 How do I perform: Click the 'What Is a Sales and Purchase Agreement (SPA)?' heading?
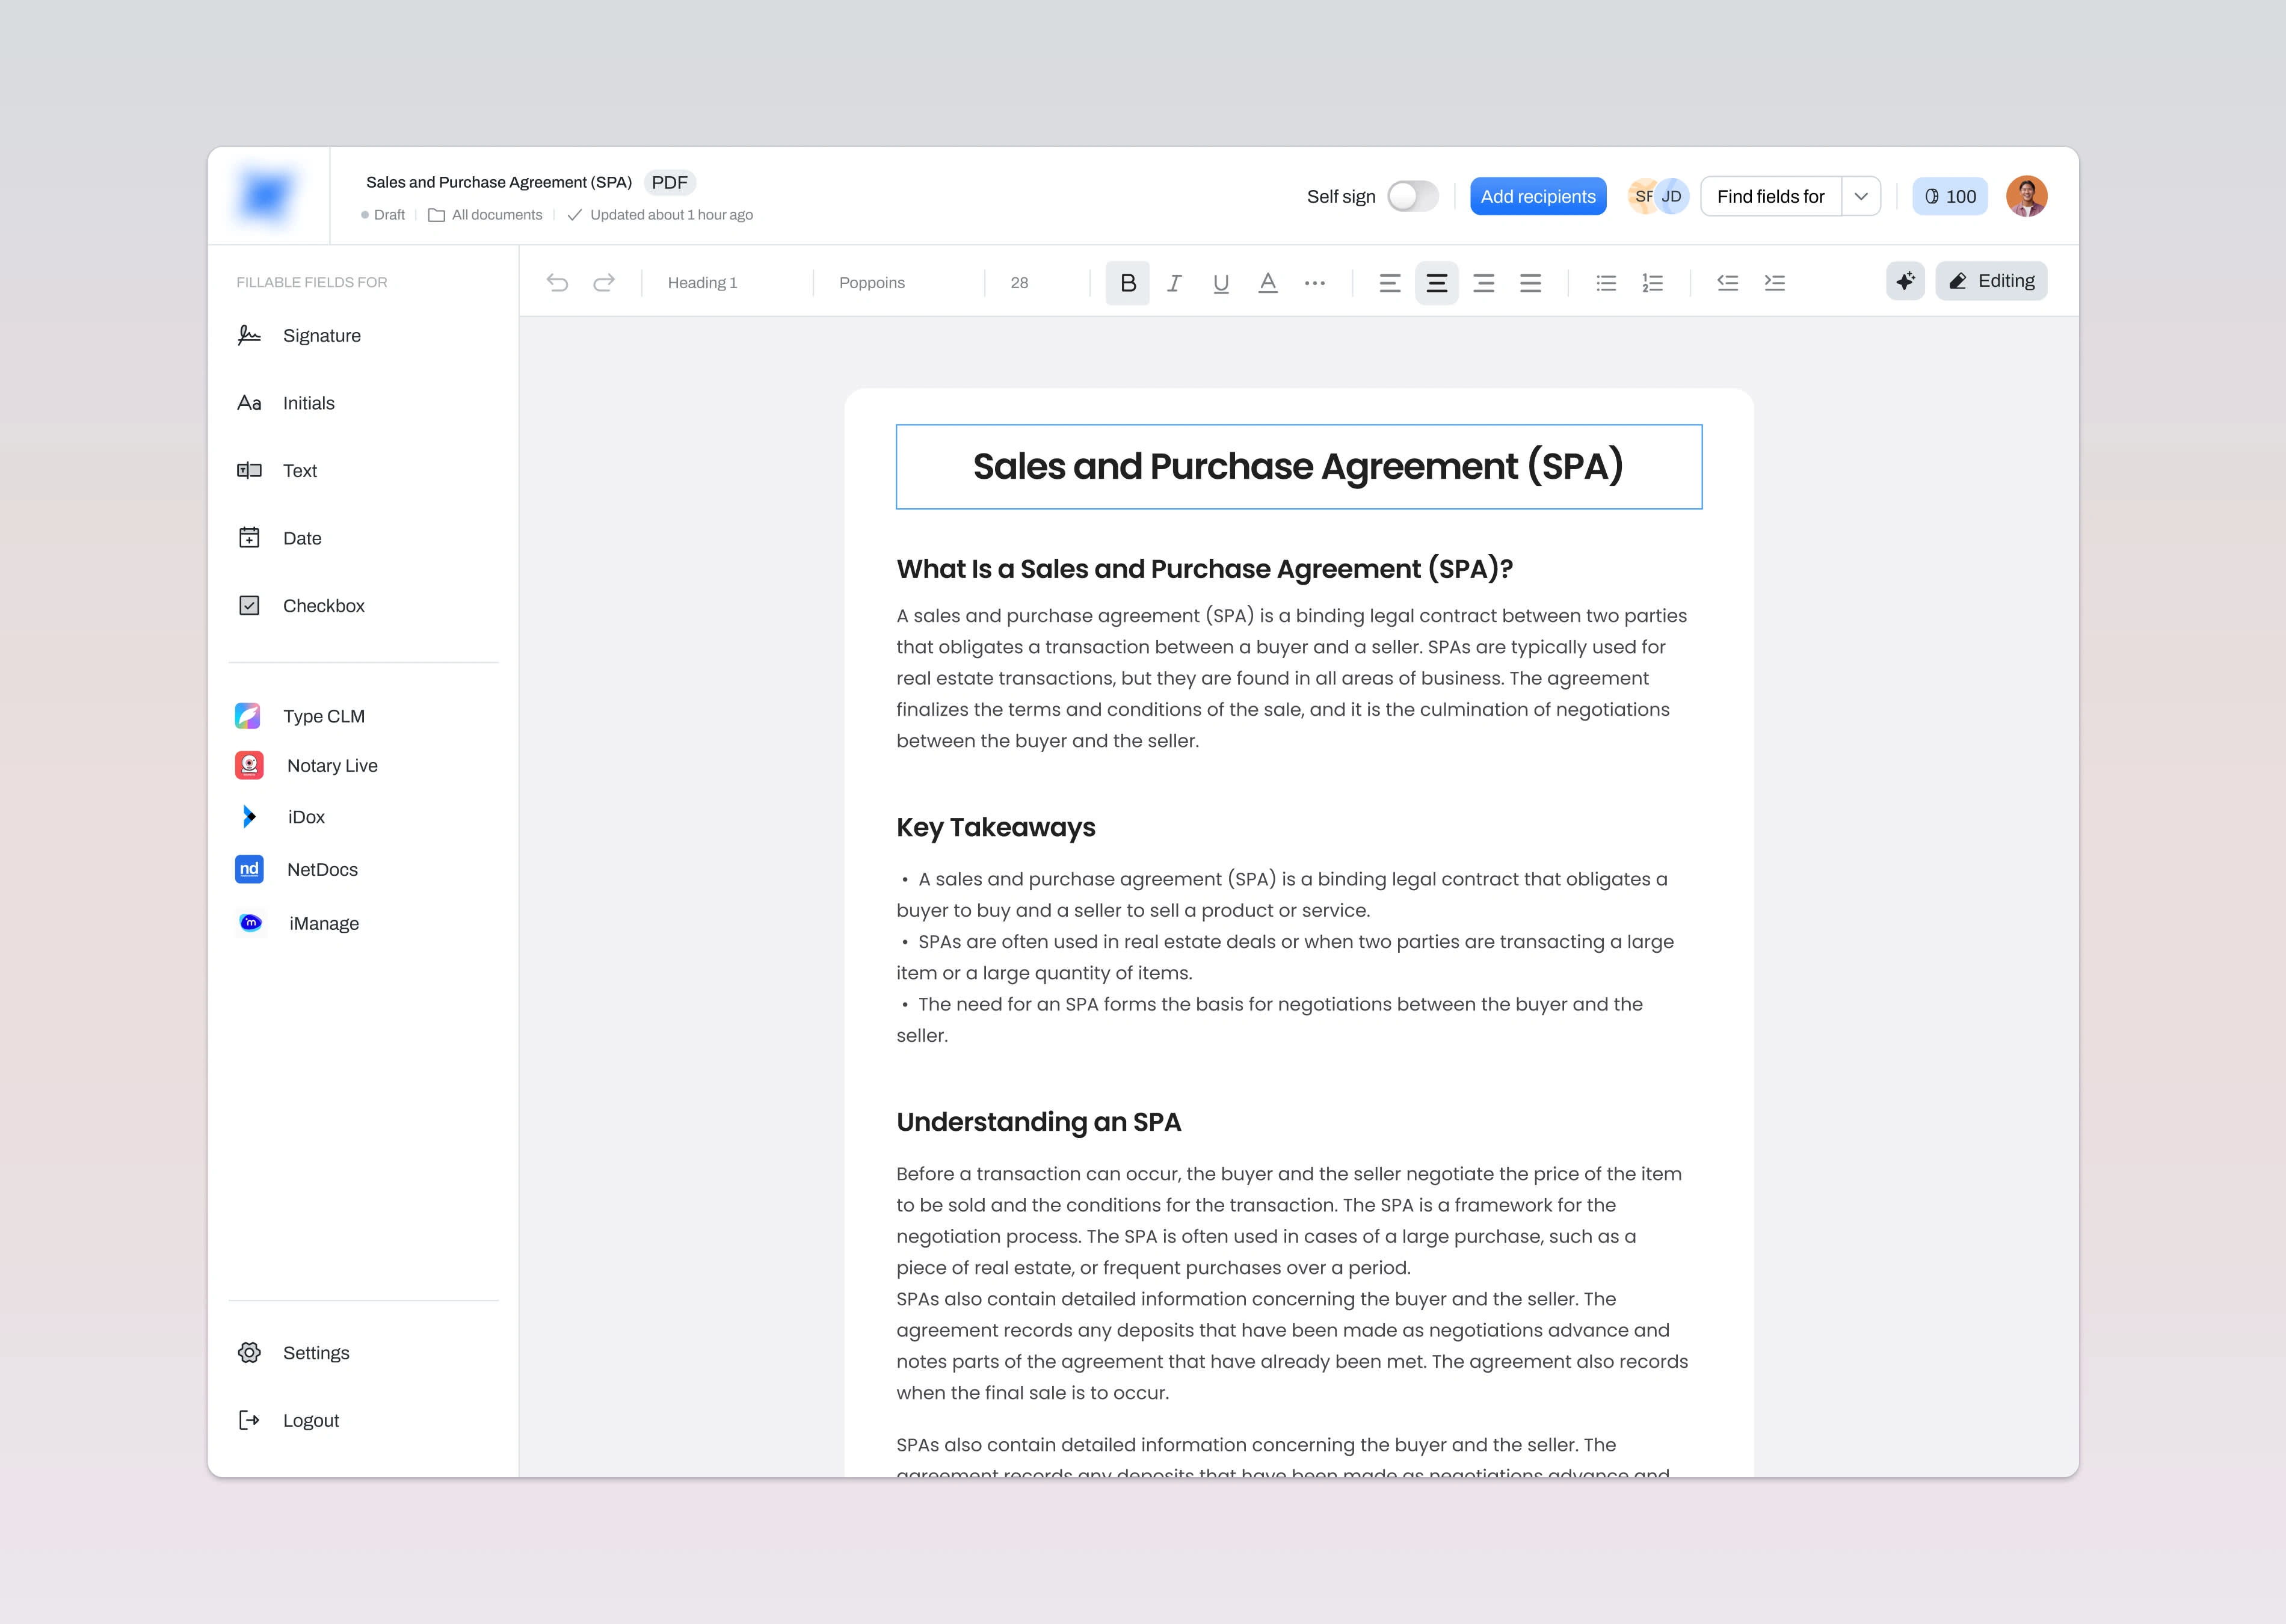(x=1205, y=569)
